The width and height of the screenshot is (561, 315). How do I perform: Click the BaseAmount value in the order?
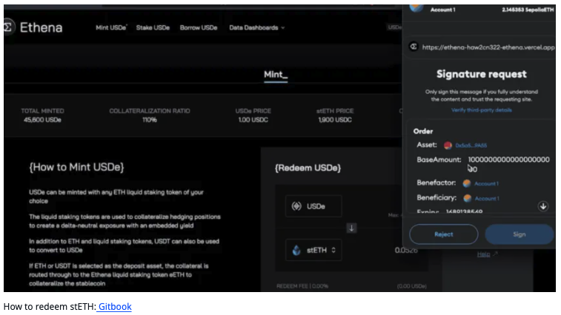tap(509, 164)
